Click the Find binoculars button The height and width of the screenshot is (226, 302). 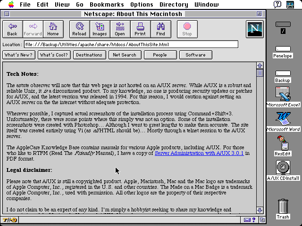click(160, 29)
